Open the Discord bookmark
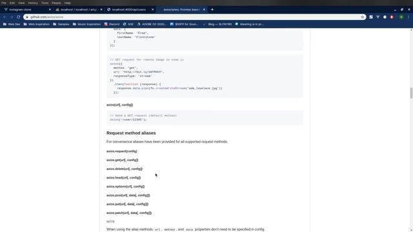The width and height of the screenshot is (413, 232). (x=112, y=24)
